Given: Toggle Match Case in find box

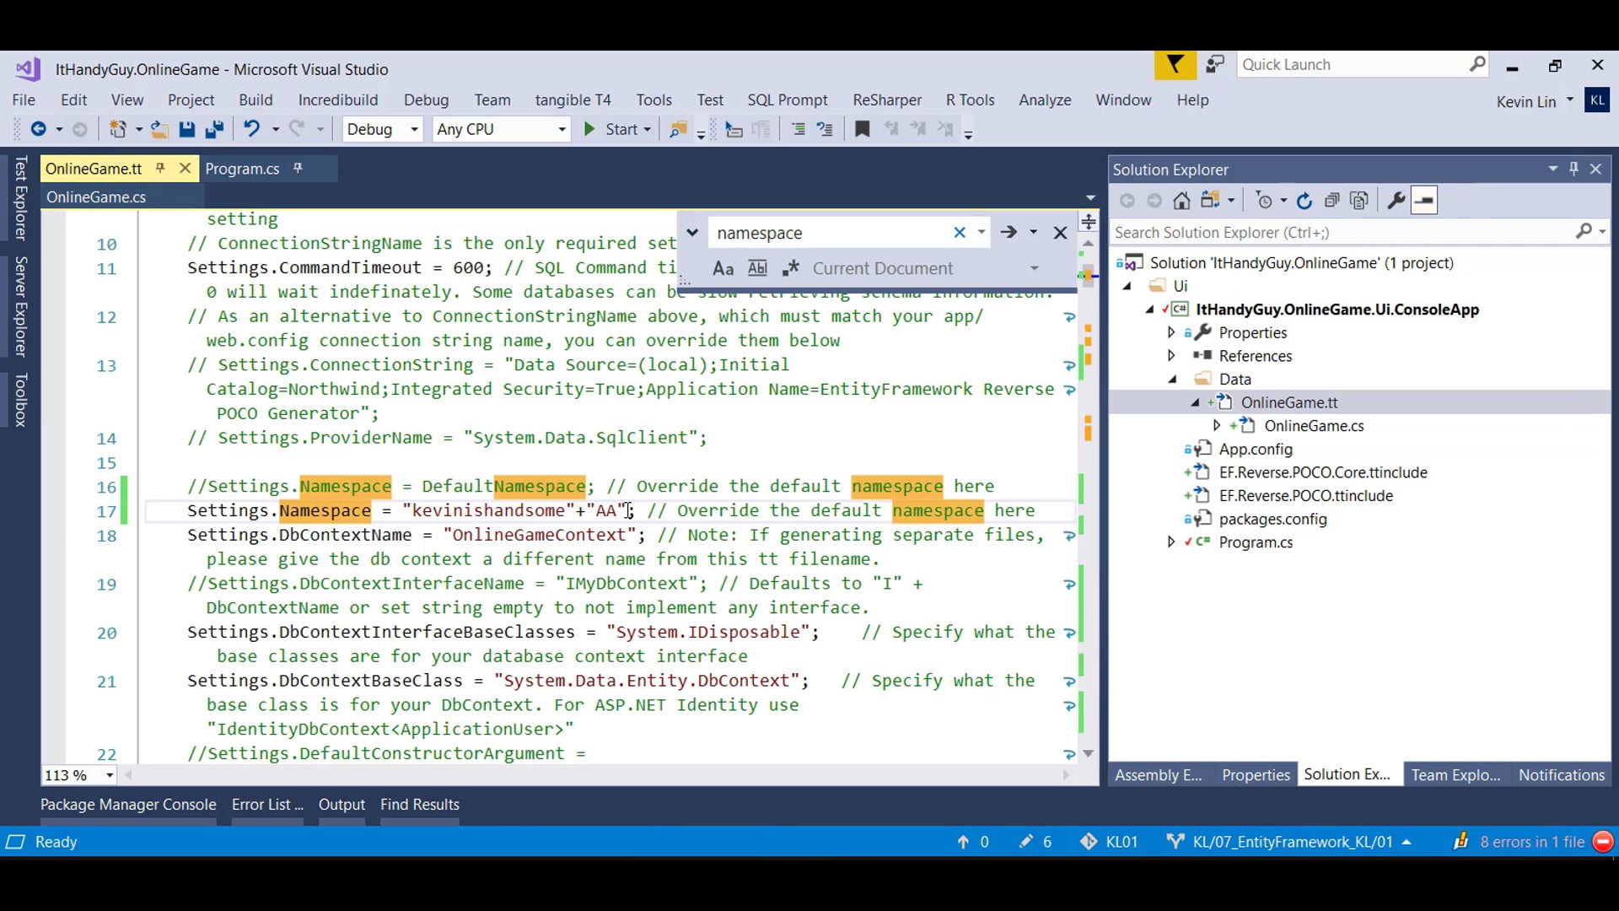Looking at the screenshot, I should (723, 268).
